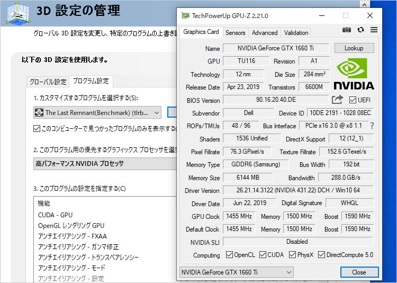Click the Digital Signature value WHQL
Viewport: 397px width, 283px height.
tap(350, 203)
